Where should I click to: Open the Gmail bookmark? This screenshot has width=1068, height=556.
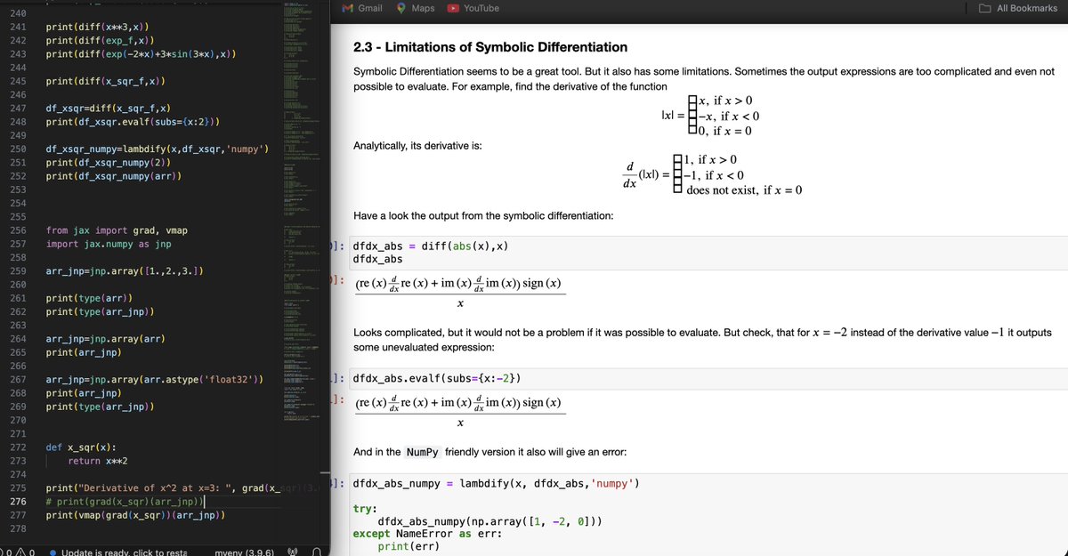pyautogui.click(x=362, y=8)
